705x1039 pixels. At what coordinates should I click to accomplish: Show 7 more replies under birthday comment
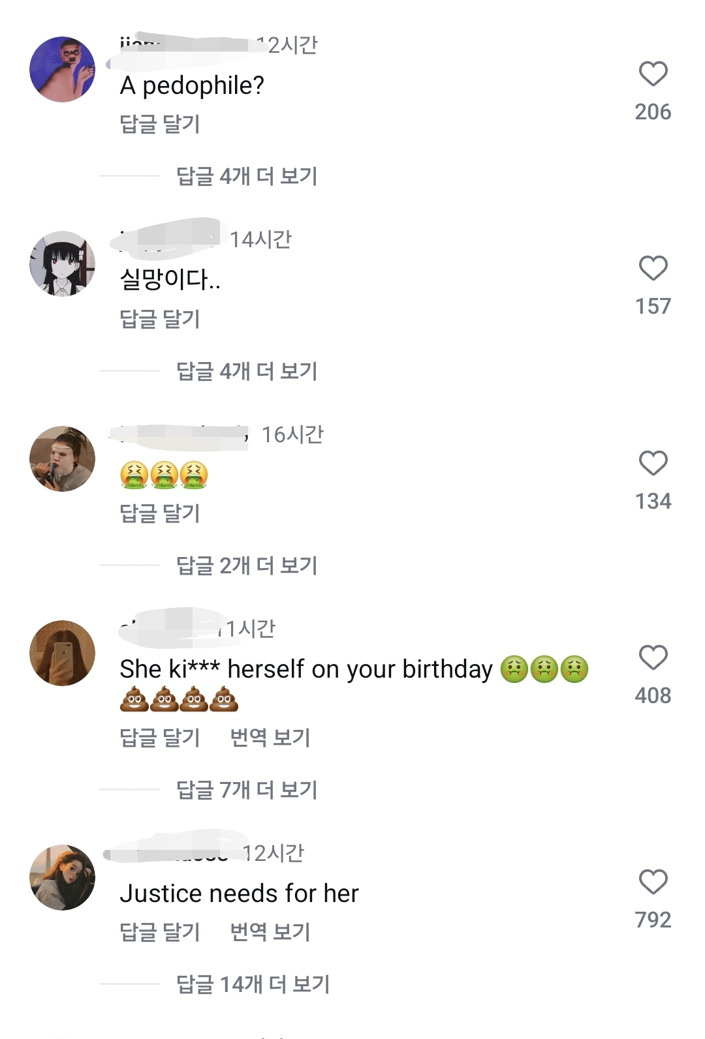[247, 790]
